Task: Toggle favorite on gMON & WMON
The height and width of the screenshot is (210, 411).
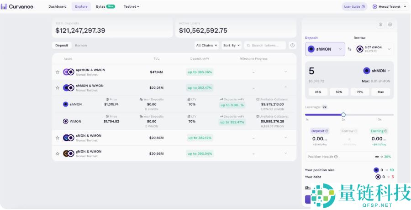Action: [58, 154]
